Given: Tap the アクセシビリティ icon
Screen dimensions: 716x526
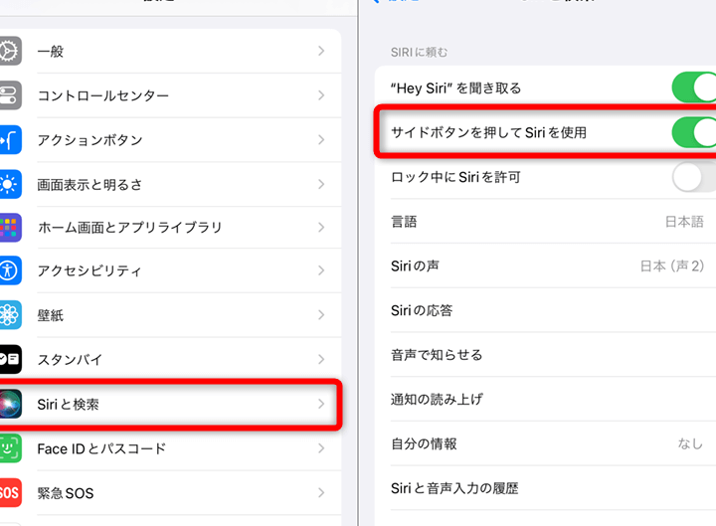Looking at the screenshot, I should [x=9, y=270].
